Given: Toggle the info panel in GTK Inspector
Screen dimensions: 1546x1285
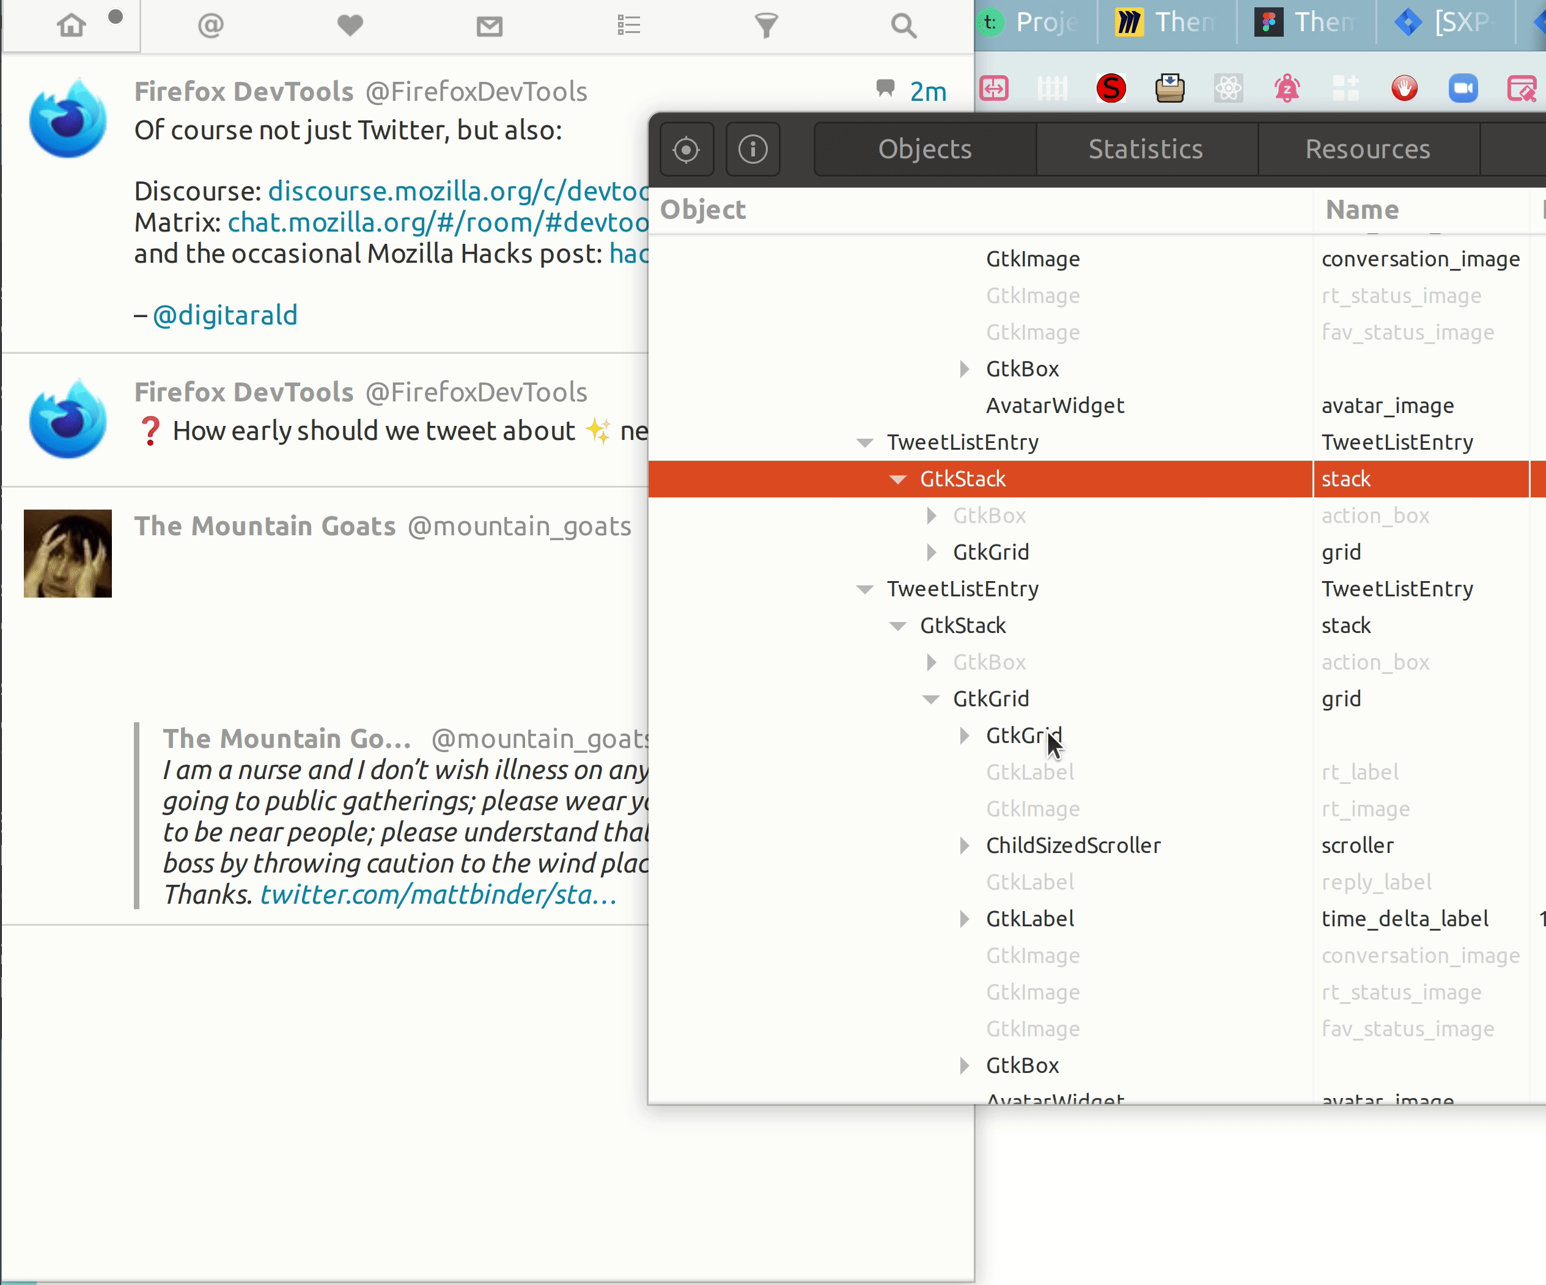Looking at the screenshot, I should point(753,150).
